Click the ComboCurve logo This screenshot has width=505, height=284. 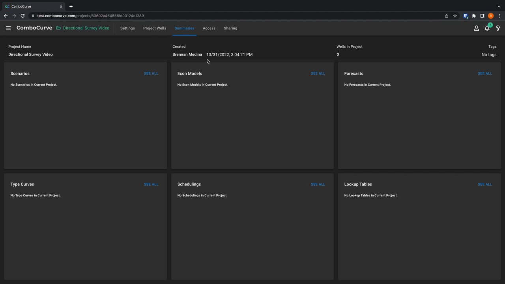[x=34, y=28]
